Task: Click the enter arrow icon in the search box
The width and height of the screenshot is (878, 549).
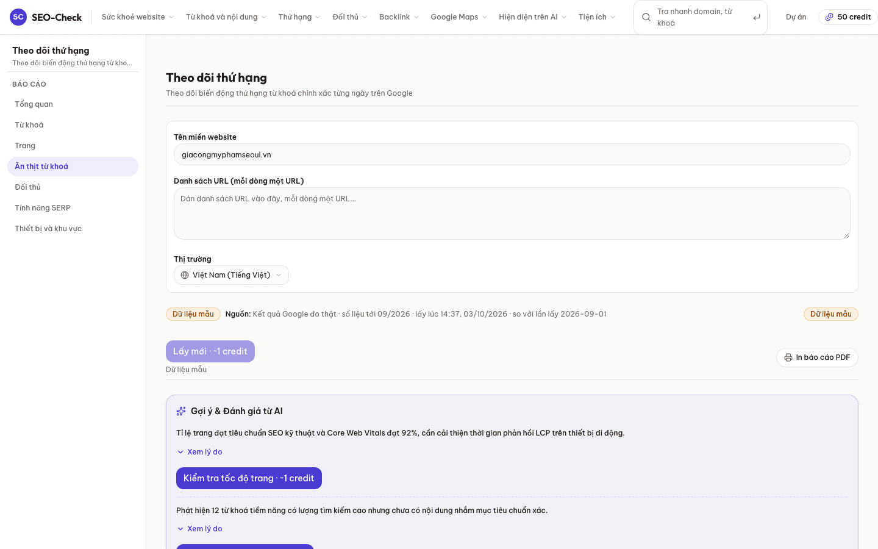Action: coord(757,17)
